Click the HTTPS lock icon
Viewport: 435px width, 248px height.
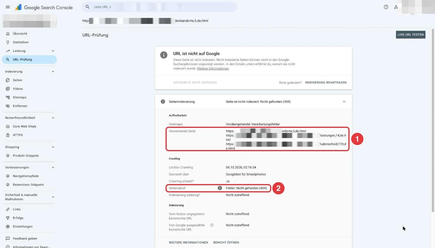(x=8, y=135)
